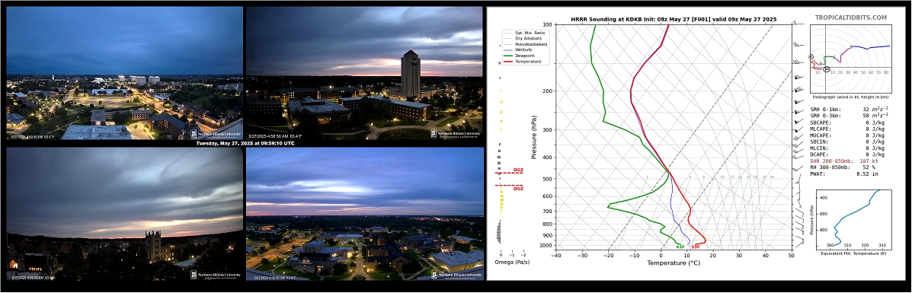Click the NIU logo in bottom-left webcam
912x293 pixels.
pyautogui.click(x=215, y=275)
